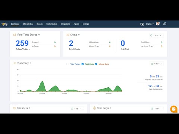
Task: Click clock icon in Chat Tags 1 Day selector
Action: coord(152,109)
